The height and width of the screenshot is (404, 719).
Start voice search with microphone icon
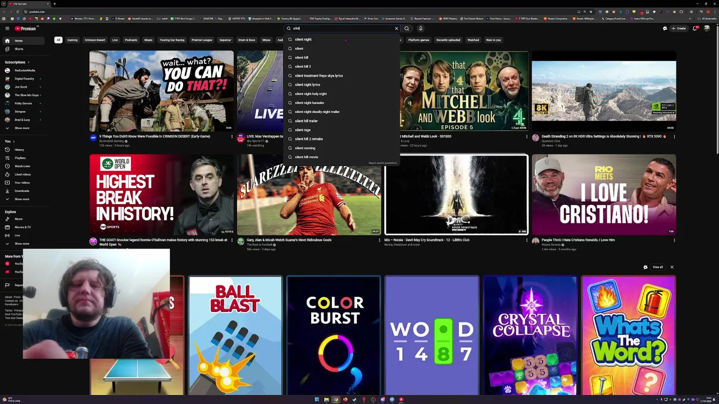tap(420, 28)
